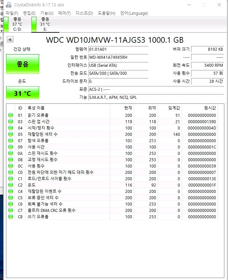
Task: Click the 31 °C temperature button
Action: (x=23, y=93)
